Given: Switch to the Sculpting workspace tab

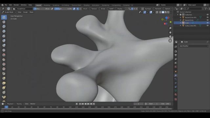Looking at the screenshot, I should 56,5.
